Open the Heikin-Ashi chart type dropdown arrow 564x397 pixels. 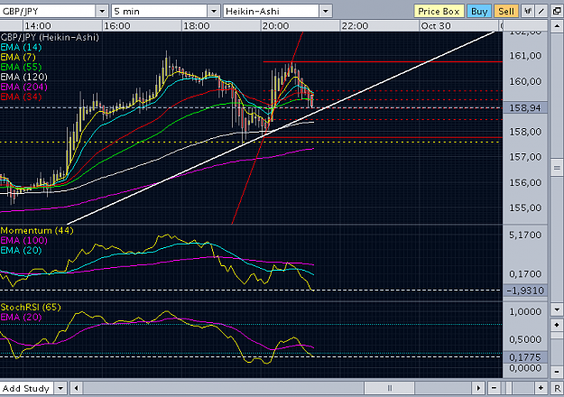click(326, 11)
